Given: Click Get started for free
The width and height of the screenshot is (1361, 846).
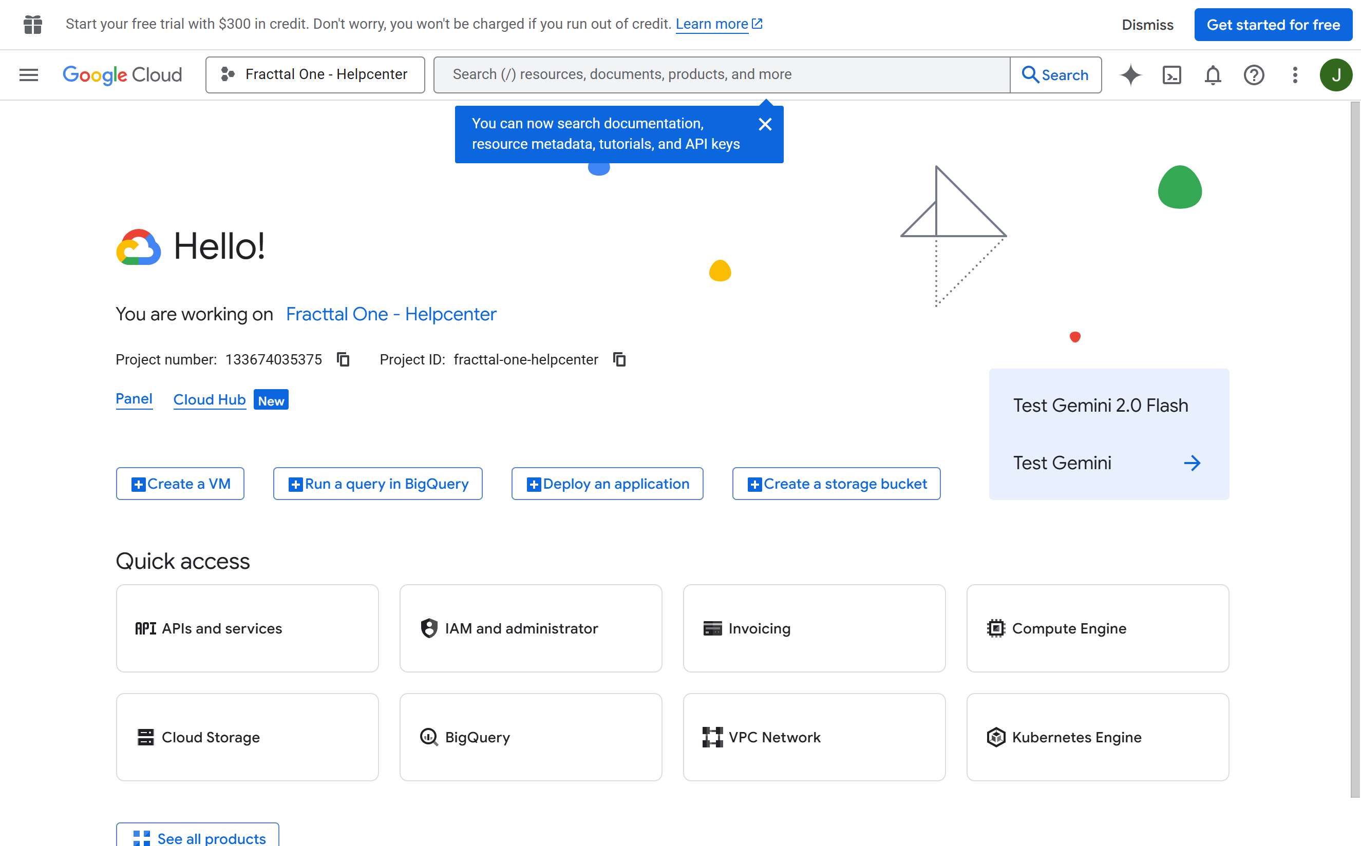Looking at the screenshot, I should click(x=1273, y=24).
